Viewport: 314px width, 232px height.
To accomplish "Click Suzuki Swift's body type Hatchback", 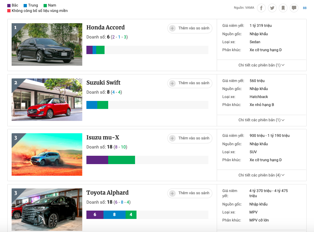I will click(258, 97).
